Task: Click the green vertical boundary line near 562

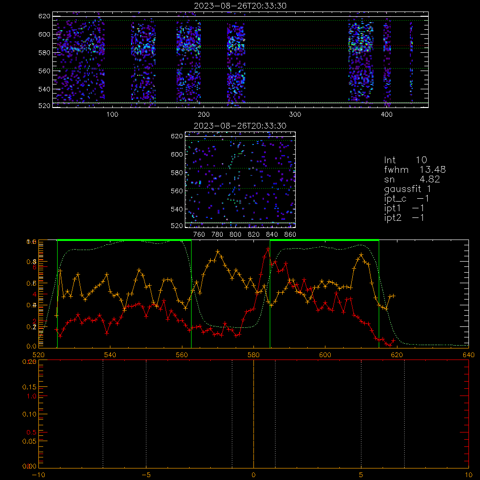Action: [192, 294]
